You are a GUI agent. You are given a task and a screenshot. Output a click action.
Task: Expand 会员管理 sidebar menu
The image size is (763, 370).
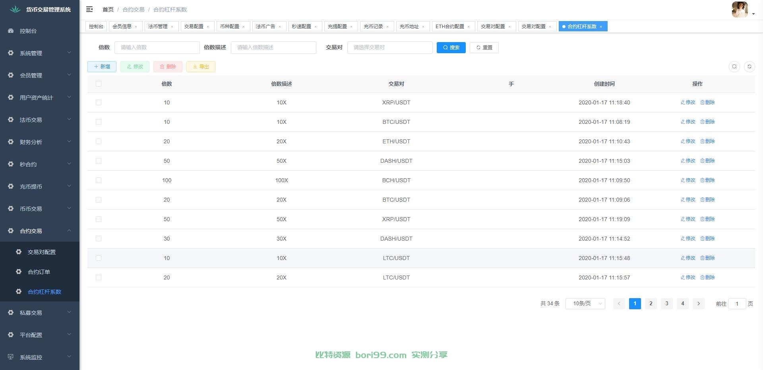click(40, 75)
